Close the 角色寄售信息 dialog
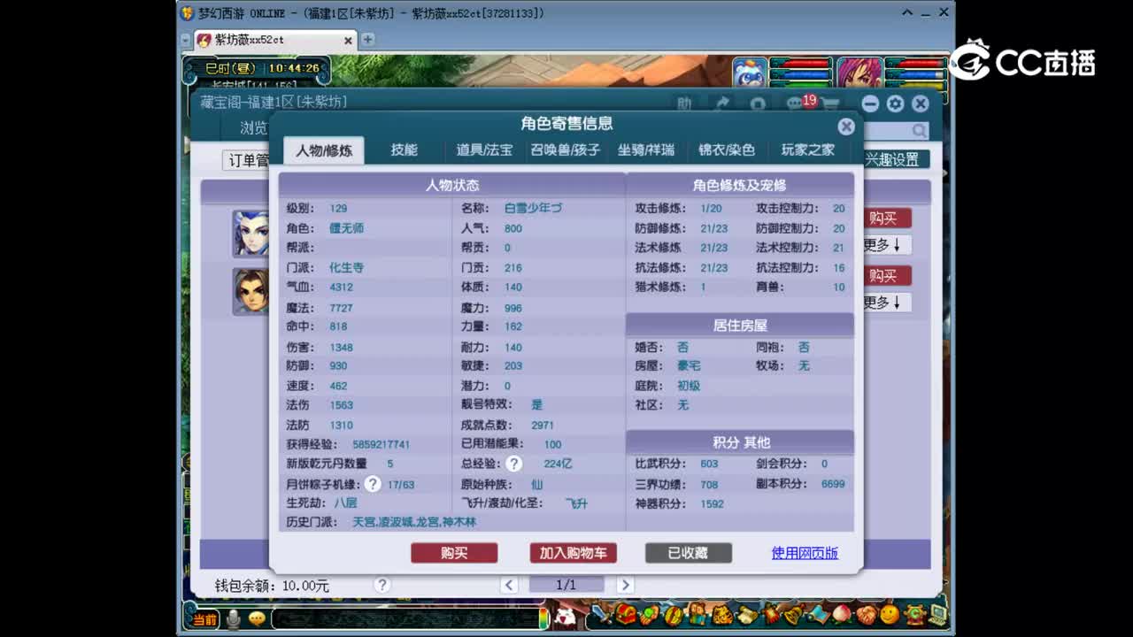1133x637 pixels. coord(846,127)
